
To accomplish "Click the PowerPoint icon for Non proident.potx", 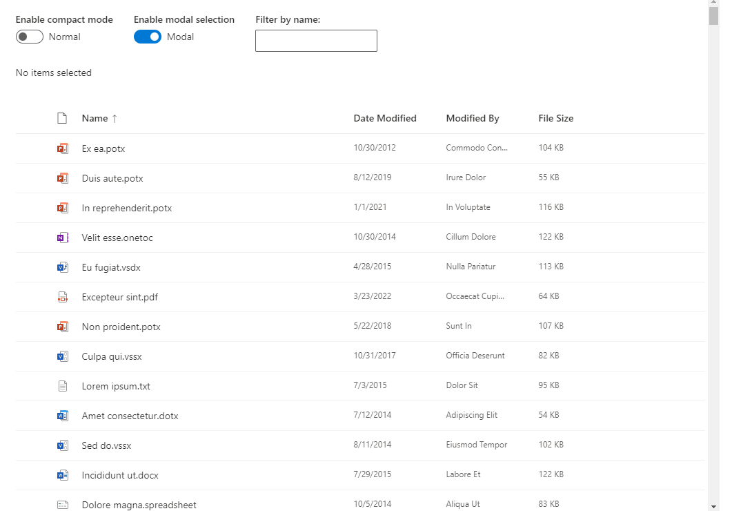I will click(x=63, y=327).
